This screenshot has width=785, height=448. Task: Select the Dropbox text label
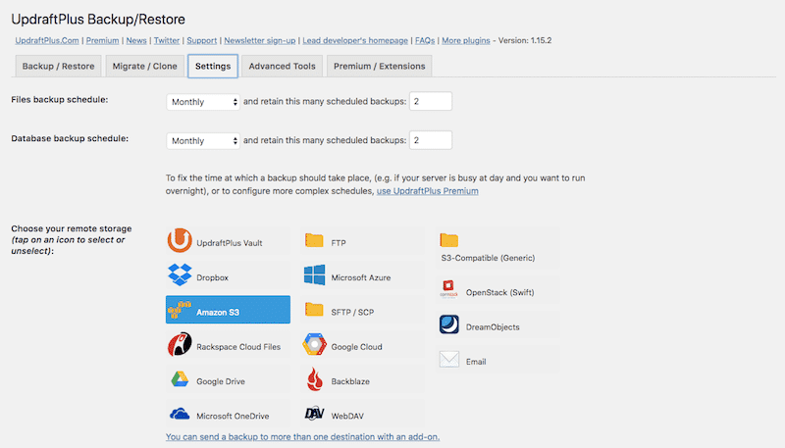coord(212,277)
